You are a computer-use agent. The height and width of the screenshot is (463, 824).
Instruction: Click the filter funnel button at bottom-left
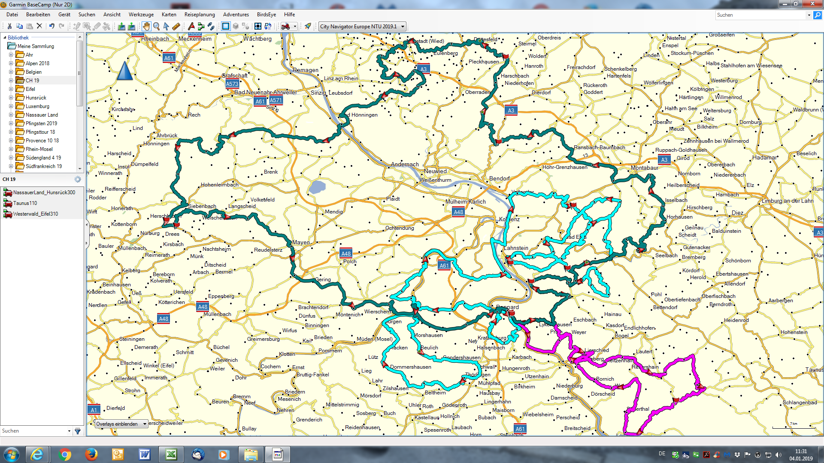[x=78, y=431]
